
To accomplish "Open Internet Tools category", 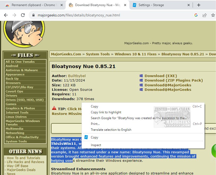I will click(25, 113).
